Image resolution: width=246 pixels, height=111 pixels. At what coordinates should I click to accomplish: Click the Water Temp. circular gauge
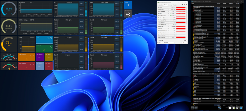(x=9, y=27)
